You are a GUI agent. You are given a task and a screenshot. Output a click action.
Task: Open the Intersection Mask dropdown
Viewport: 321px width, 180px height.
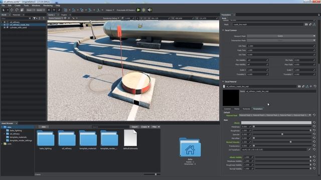(281, 40)
